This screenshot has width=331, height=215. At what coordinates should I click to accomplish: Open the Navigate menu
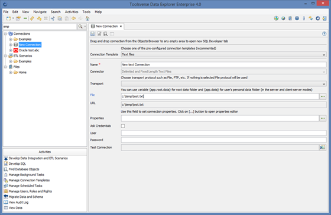[40, 12]
